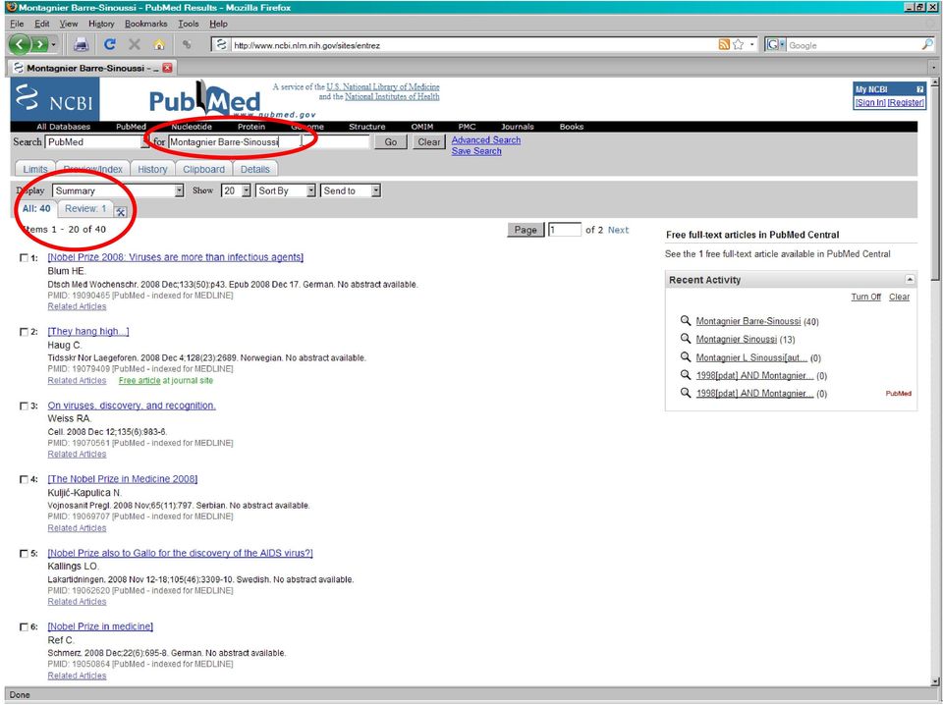The width and height of the screenshot is (943, 705).
Task: Open the U.S. National Library of Medicine link
Action: (382, 86)
